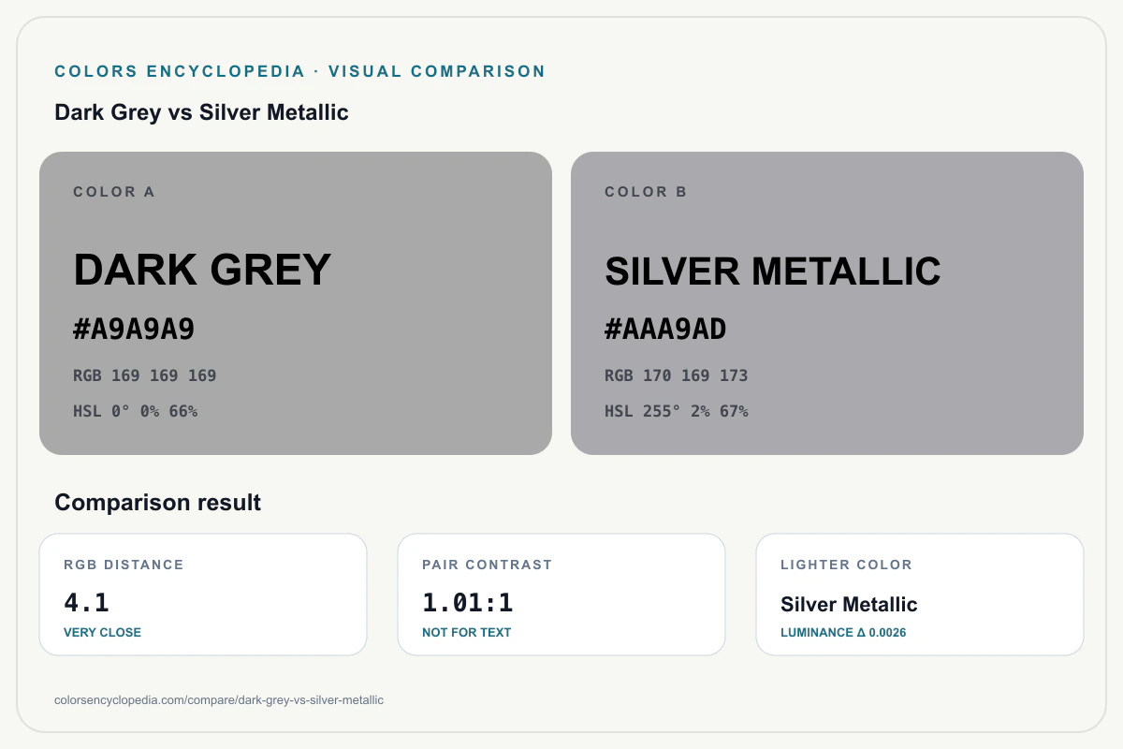Click the Dark Grey vs Silver Metallic title
Screen dimensions: 1123x749
coord(201,112)
